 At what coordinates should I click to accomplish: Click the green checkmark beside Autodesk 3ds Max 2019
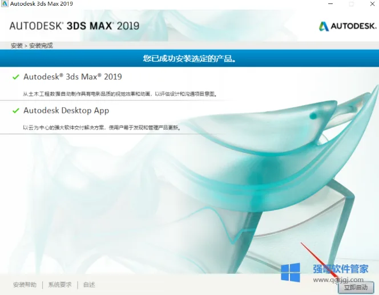click(16, 77)
